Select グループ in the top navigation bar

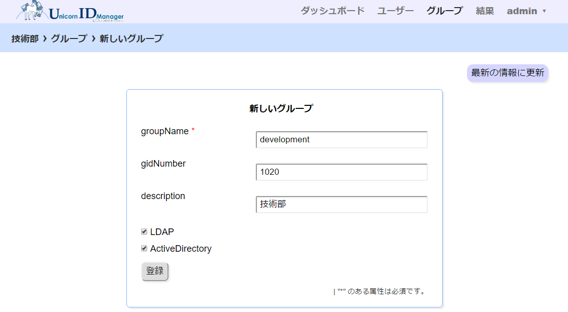[x=444, y=11]
